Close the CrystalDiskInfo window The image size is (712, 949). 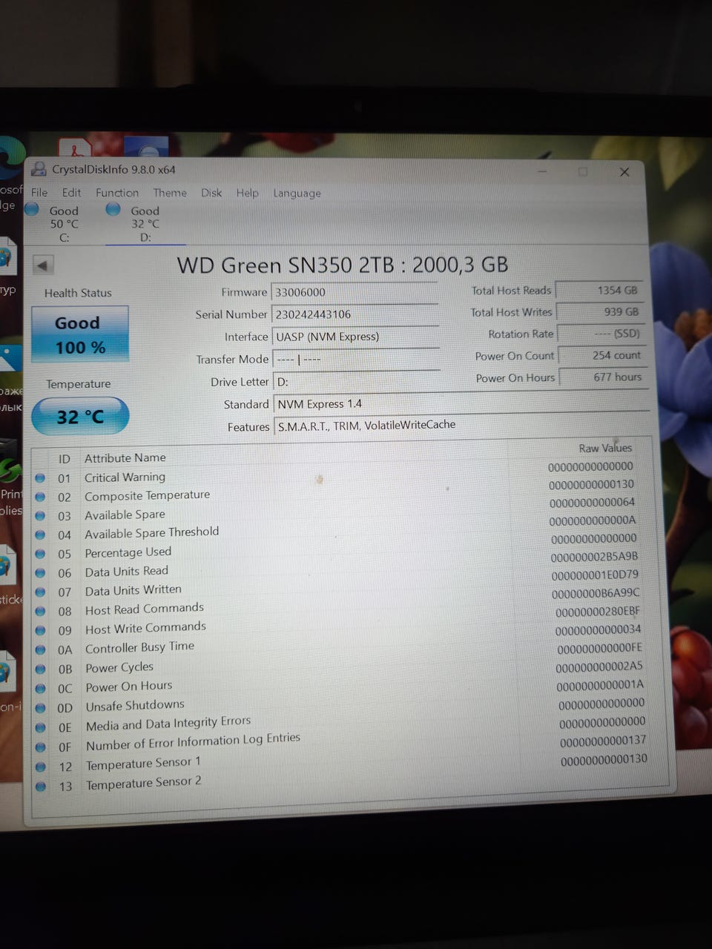(x=624, y=172)
